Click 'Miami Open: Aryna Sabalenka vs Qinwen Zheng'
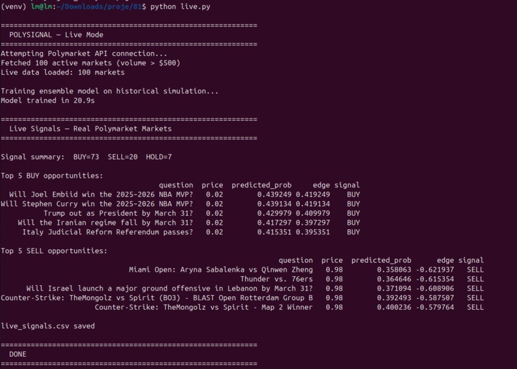The width and height of the screenshot is (517, 369). click(x=221, y=270)
